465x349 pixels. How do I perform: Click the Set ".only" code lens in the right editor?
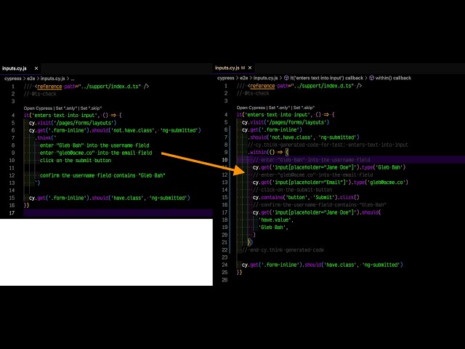pos(279,108)
